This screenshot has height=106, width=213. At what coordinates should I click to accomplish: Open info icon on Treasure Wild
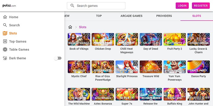(x=159, y=63)
